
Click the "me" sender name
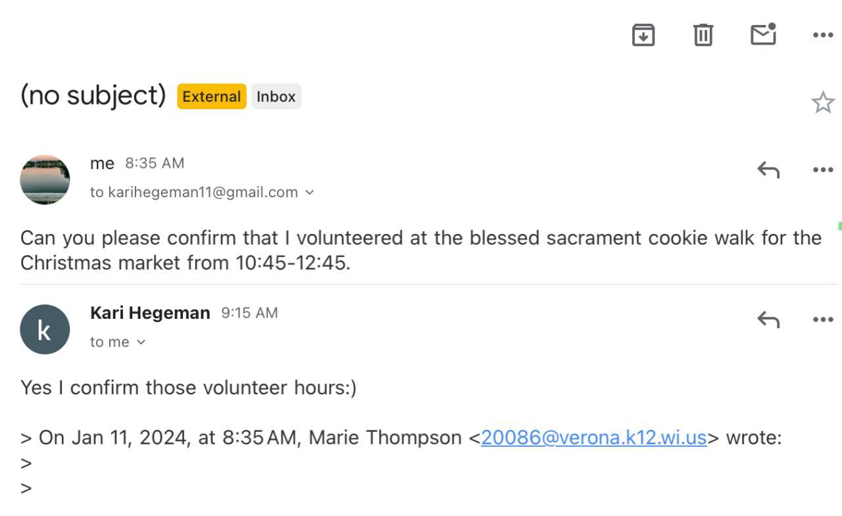[x=102, y=163]
